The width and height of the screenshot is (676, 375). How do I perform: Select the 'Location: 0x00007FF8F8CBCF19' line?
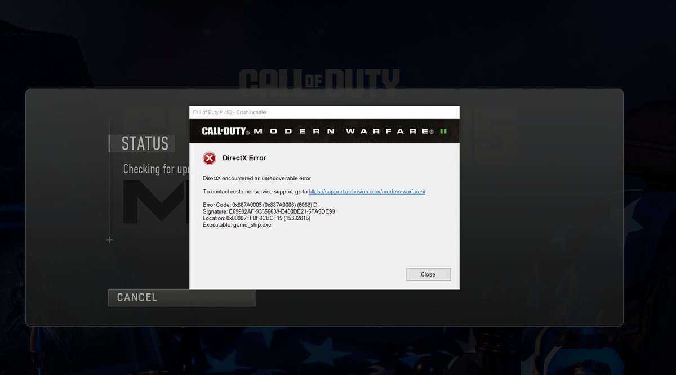tap(256, 218)
